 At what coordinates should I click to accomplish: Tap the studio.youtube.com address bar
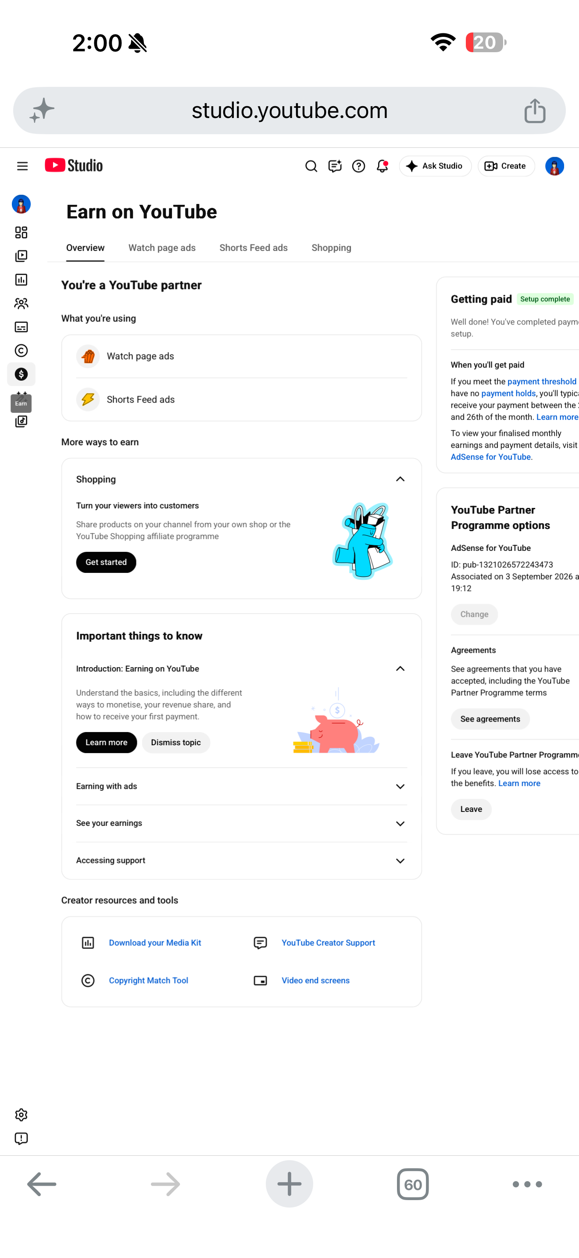click(289, 111)
